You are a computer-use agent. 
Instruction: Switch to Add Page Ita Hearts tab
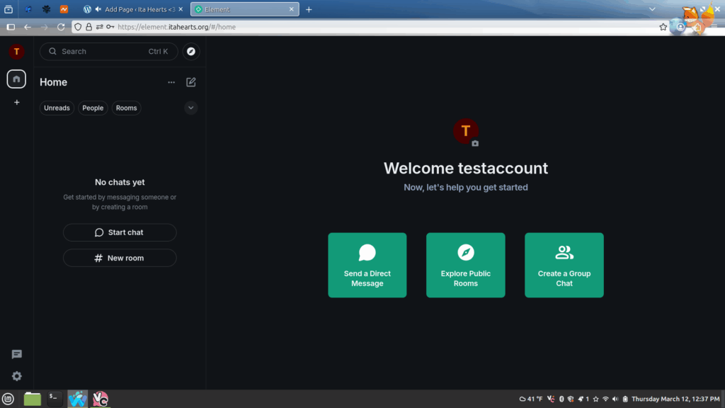[135, 9]
